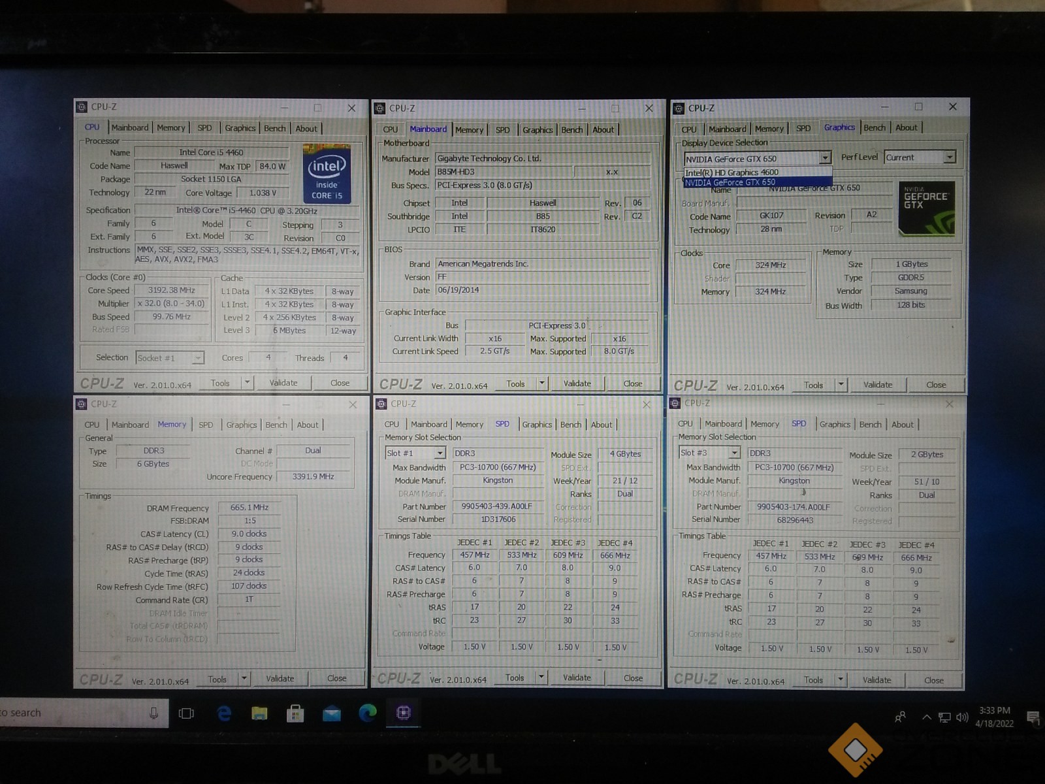
Task: Open SPD tab in Memory window
Action: click(x=206, y=425)
